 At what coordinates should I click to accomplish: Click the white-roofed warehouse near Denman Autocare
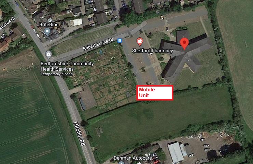175,152
